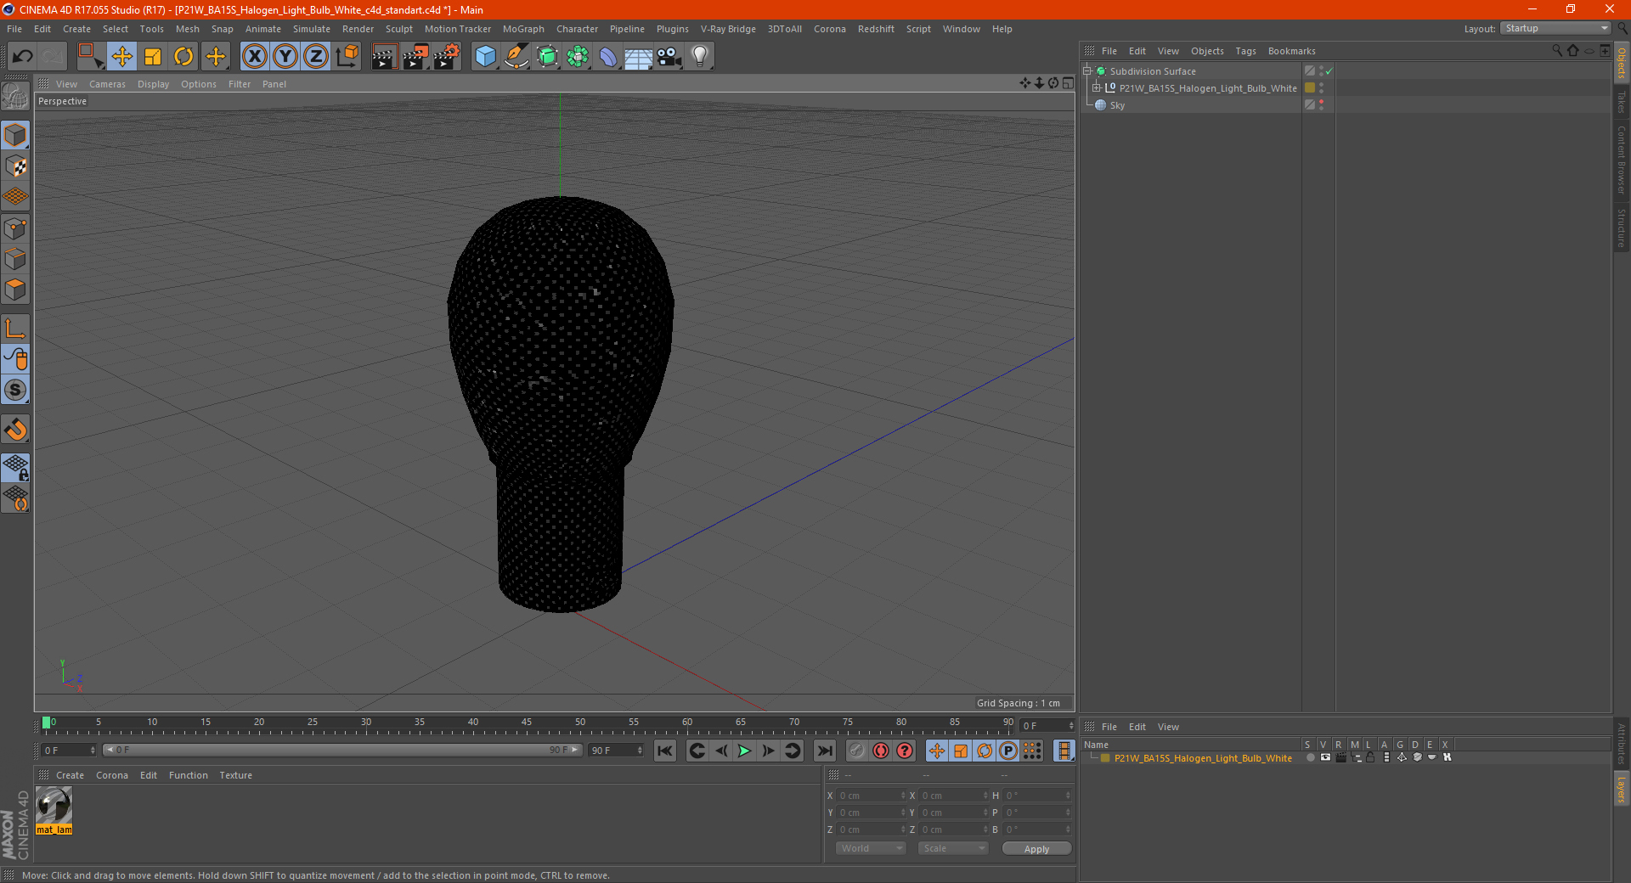The width and height of the screenshot is (1631, 883).
Task: Enable Polygons mode
Action: tap(15, 290)
